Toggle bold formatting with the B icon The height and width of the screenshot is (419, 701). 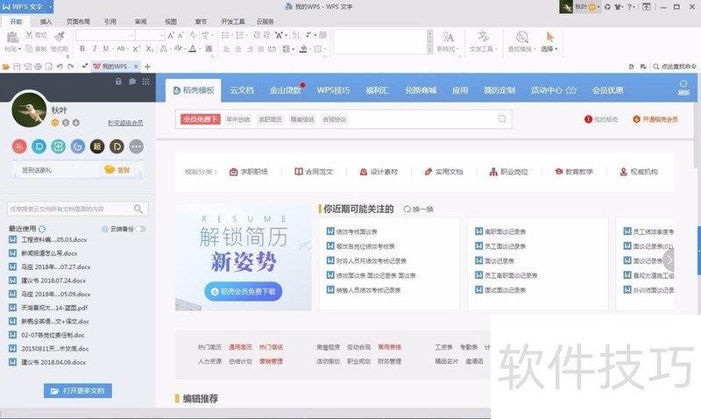(82, 48)
